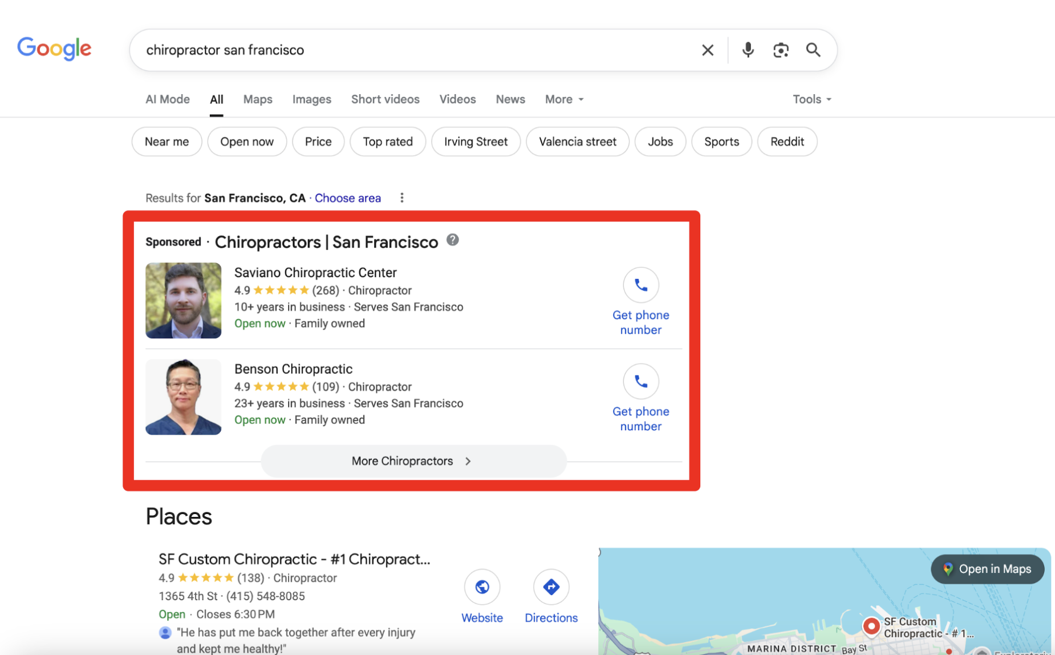Select the Near me filter chip
The width and height of the screenshot is (1055, 655).
(167, 141)
